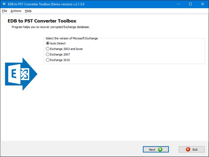Click the Exit button

pos(192,149)
